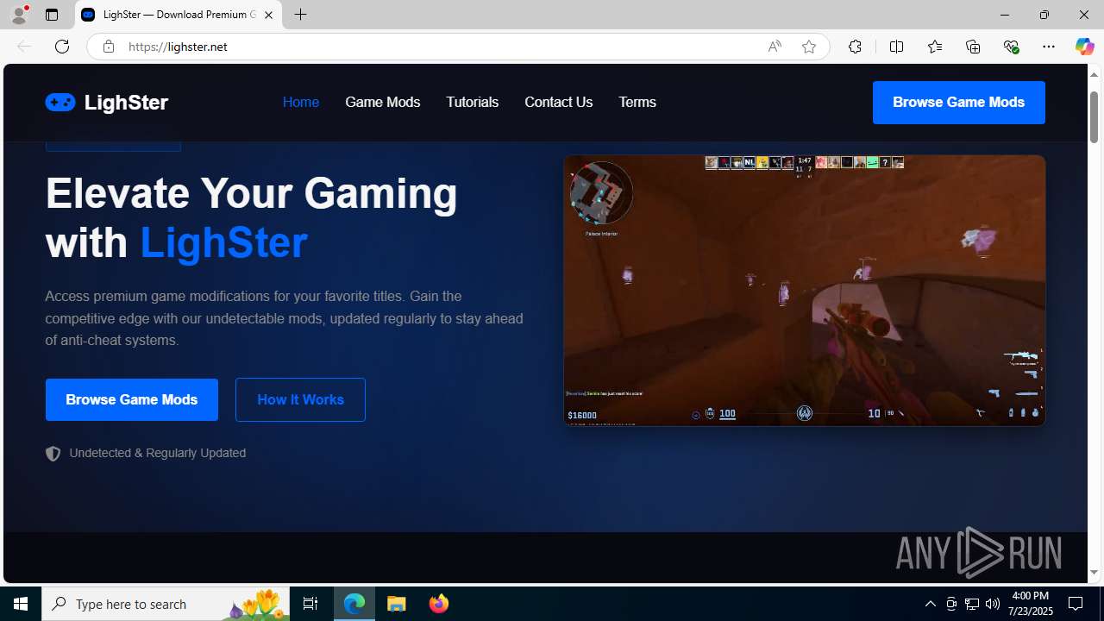Screen dimensions: 1104x621
Task: Open Collections icon
Action: click(973, 47)
